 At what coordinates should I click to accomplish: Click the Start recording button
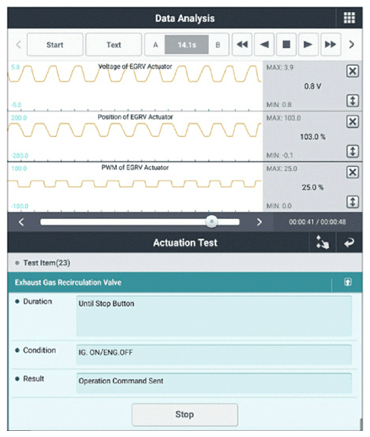click(55, 45)
